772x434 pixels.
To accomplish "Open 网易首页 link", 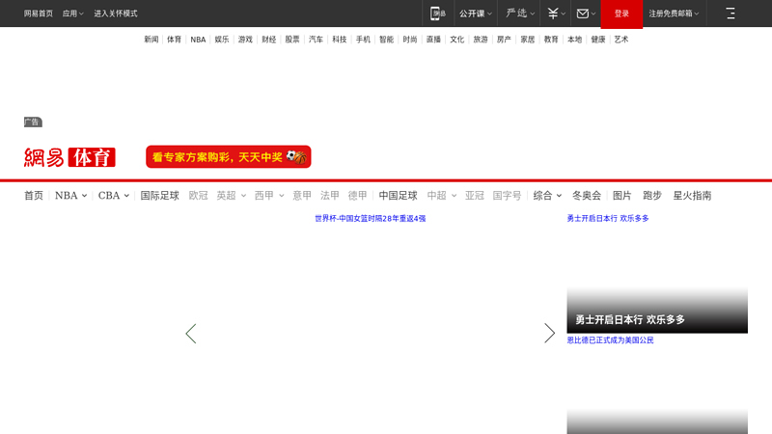I will (x=39, y=14).
